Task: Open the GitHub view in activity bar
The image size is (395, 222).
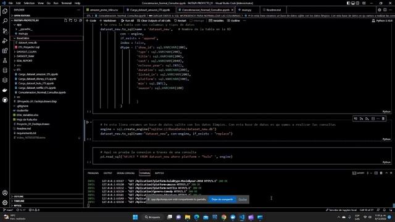Action: 5,100
